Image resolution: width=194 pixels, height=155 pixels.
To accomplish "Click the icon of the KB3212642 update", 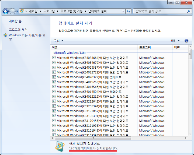I will pos(54,101).
